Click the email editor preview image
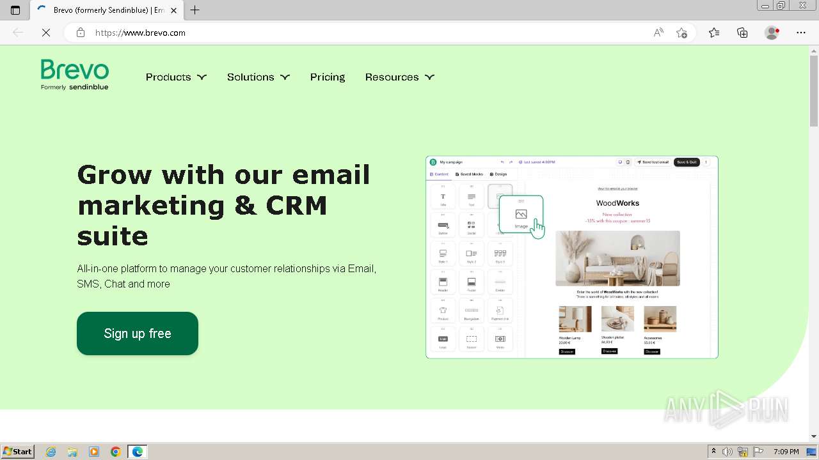Viewport: 819px width, 460px height. click(x=572, y=257)
